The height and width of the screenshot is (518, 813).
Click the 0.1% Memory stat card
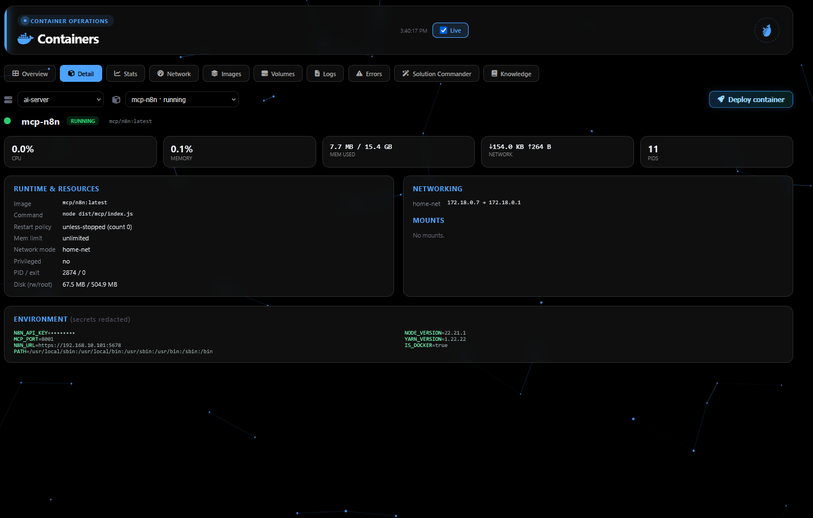[x=239, y=152]
